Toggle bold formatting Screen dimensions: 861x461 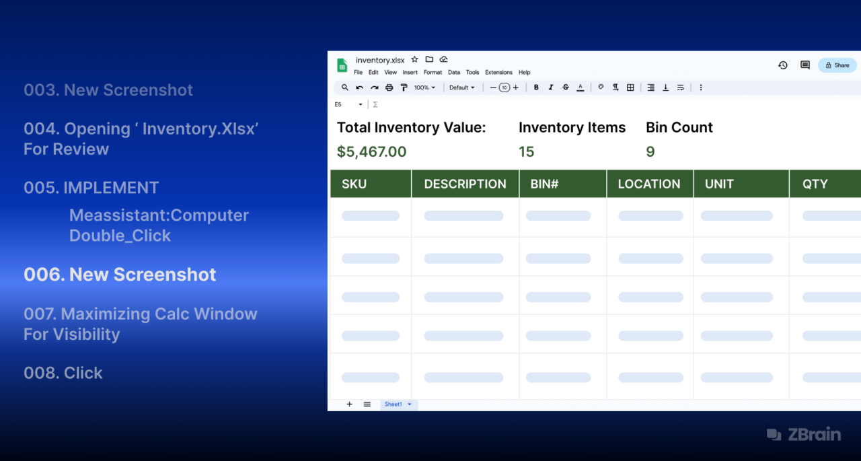click(536, 87)
